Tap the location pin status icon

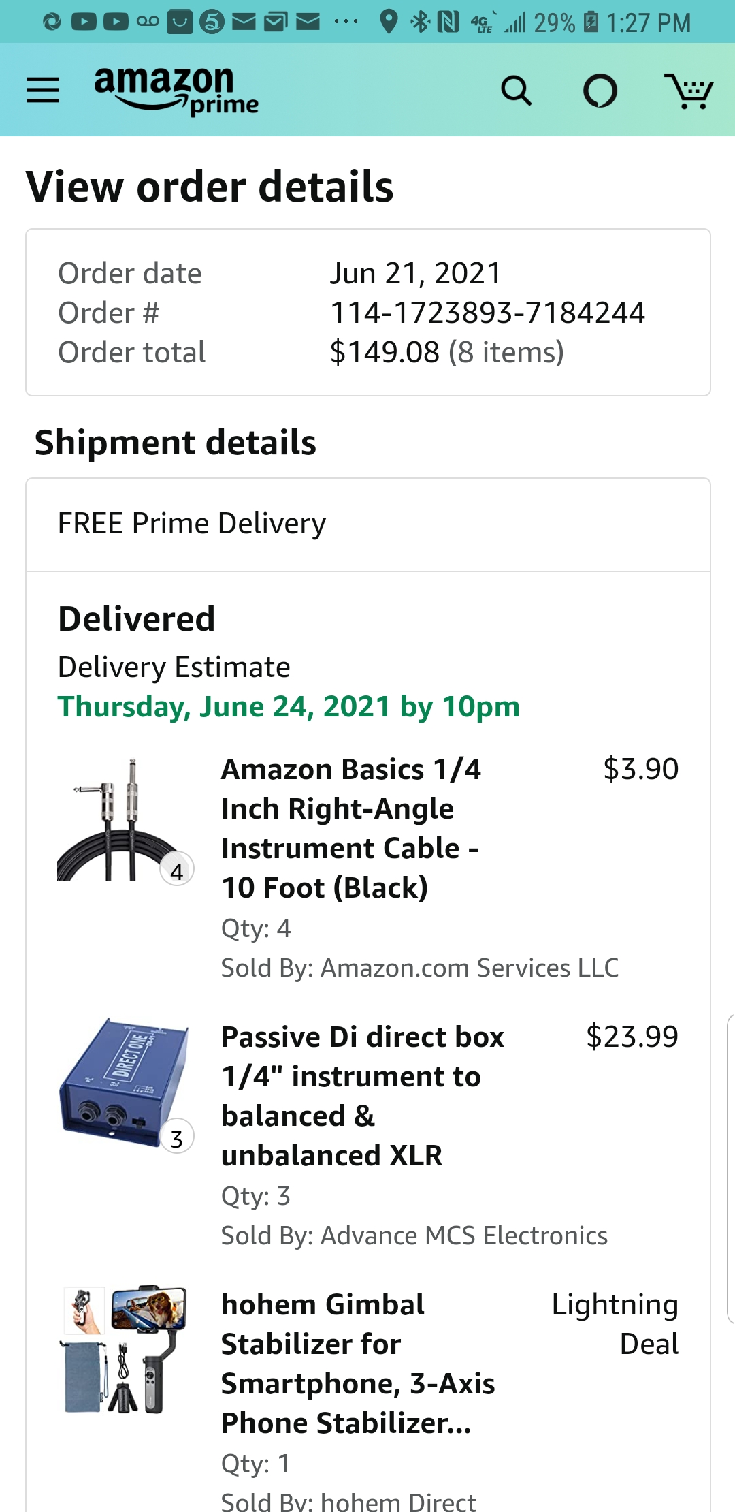coord(389,22)
